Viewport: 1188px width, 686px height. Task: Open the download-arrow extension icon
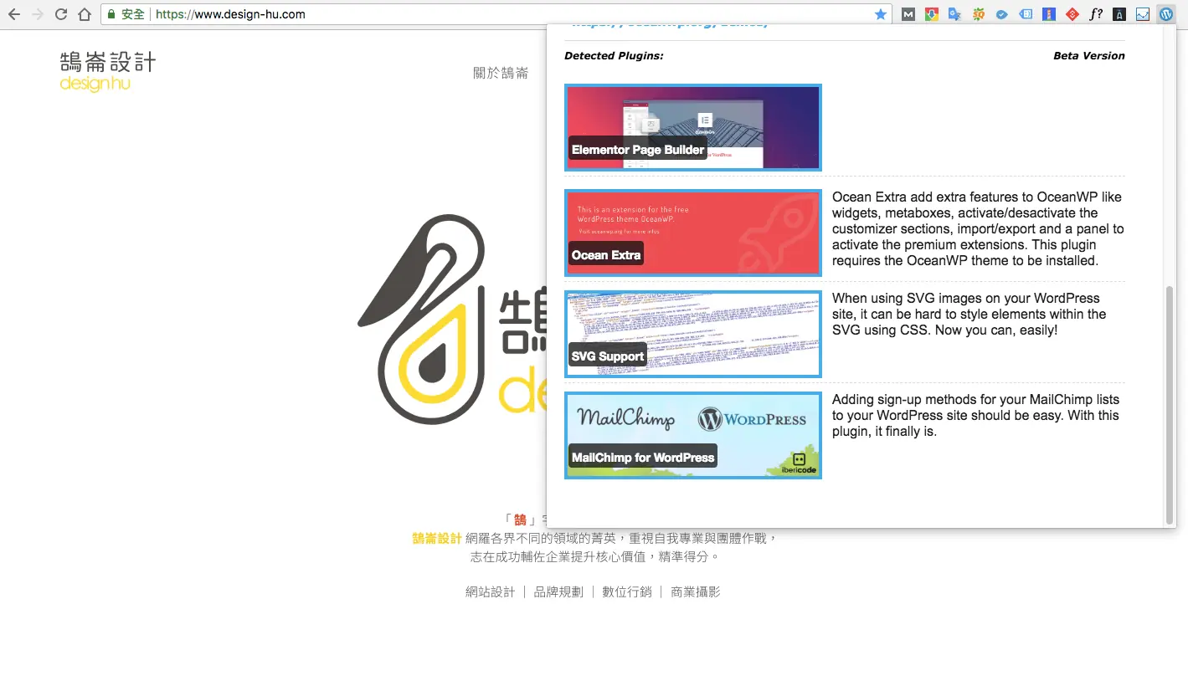point(931,14)
